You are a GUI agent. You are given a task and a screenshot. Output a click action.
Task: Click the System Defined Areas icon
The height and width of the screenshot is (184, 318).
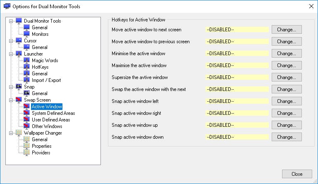pos(27,113)
